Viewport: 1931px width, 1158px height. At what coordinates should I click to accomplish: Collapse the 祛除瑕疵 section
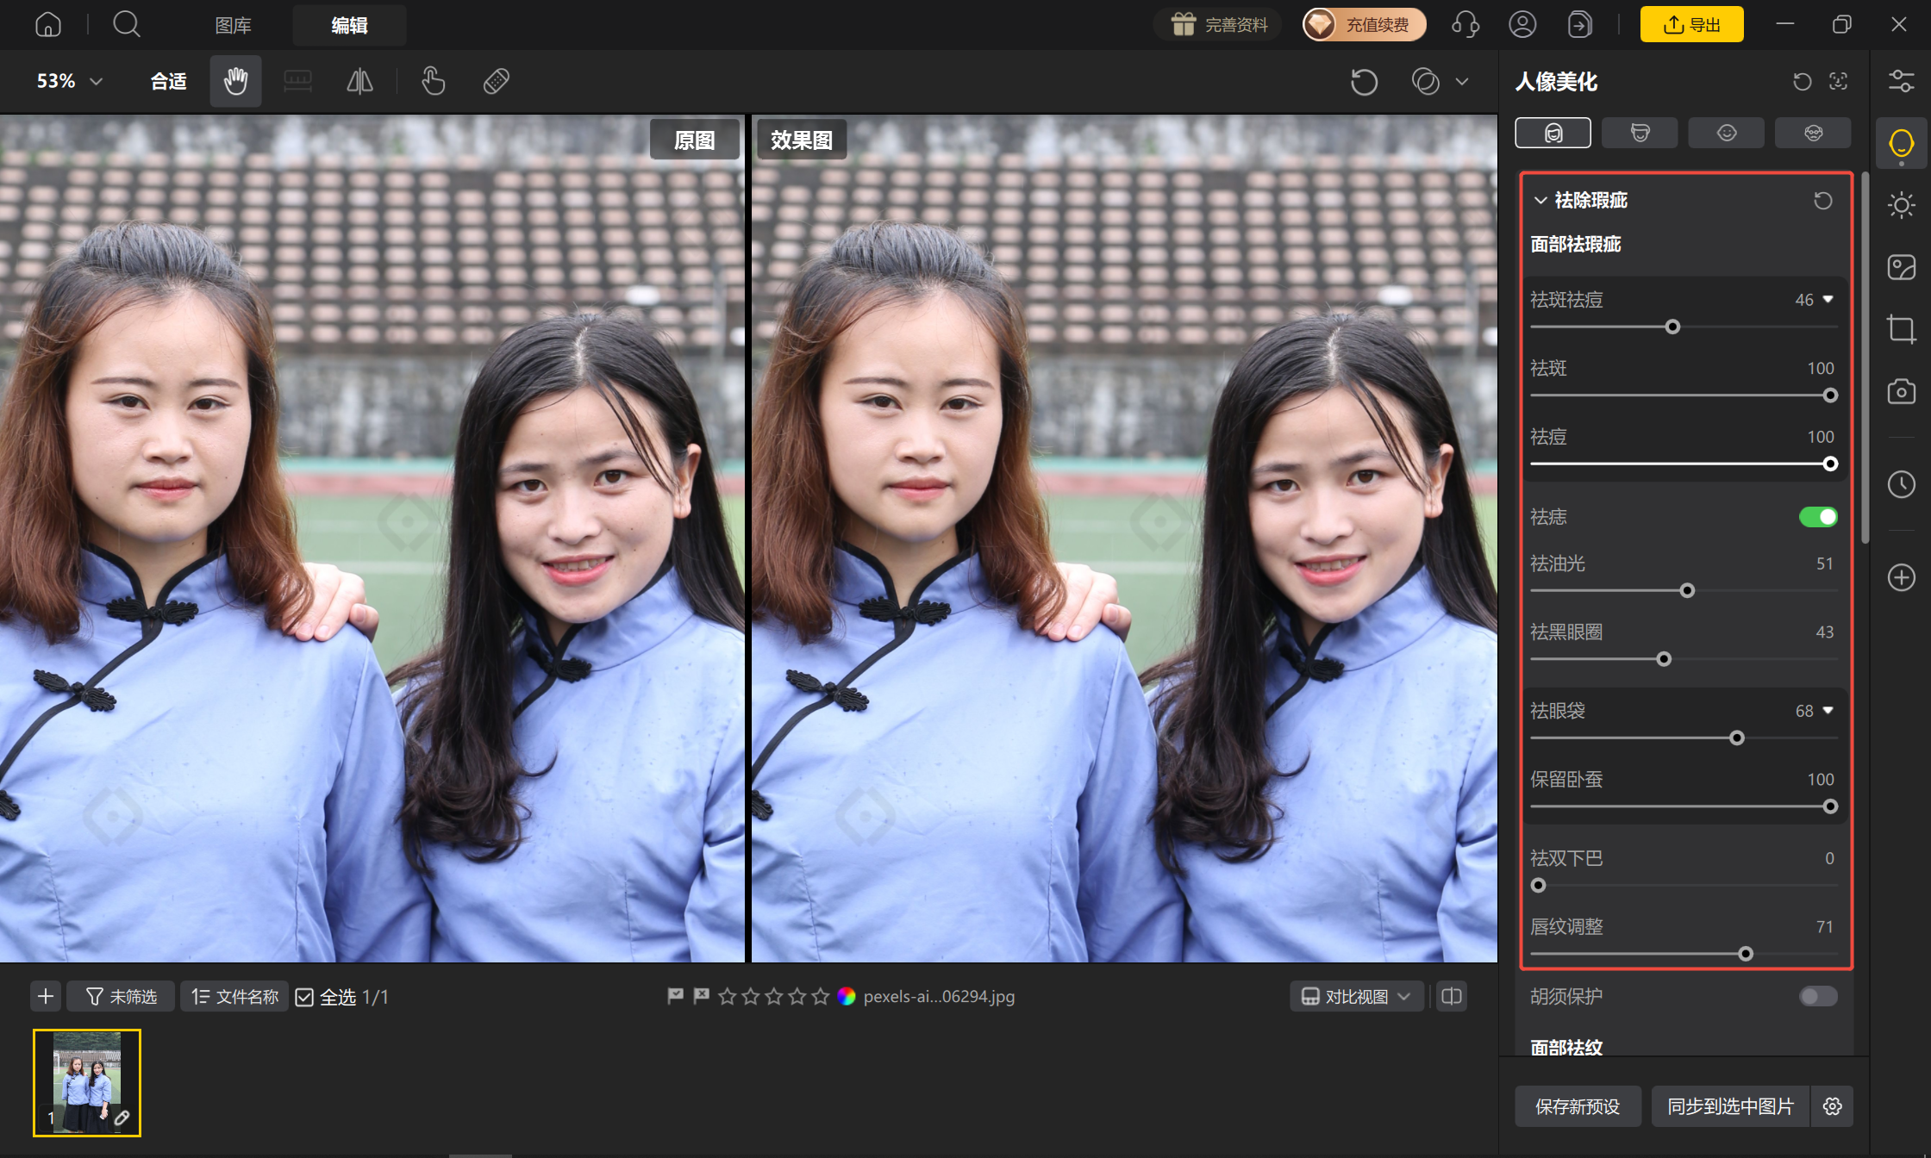coord(1540,201)
